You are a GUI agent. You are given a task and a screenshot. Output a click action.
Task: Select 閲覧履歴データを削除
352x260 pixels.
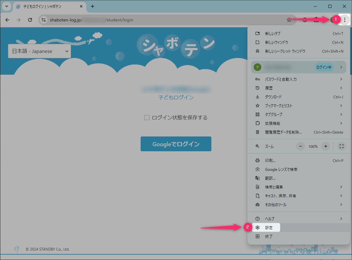[299, 132]
